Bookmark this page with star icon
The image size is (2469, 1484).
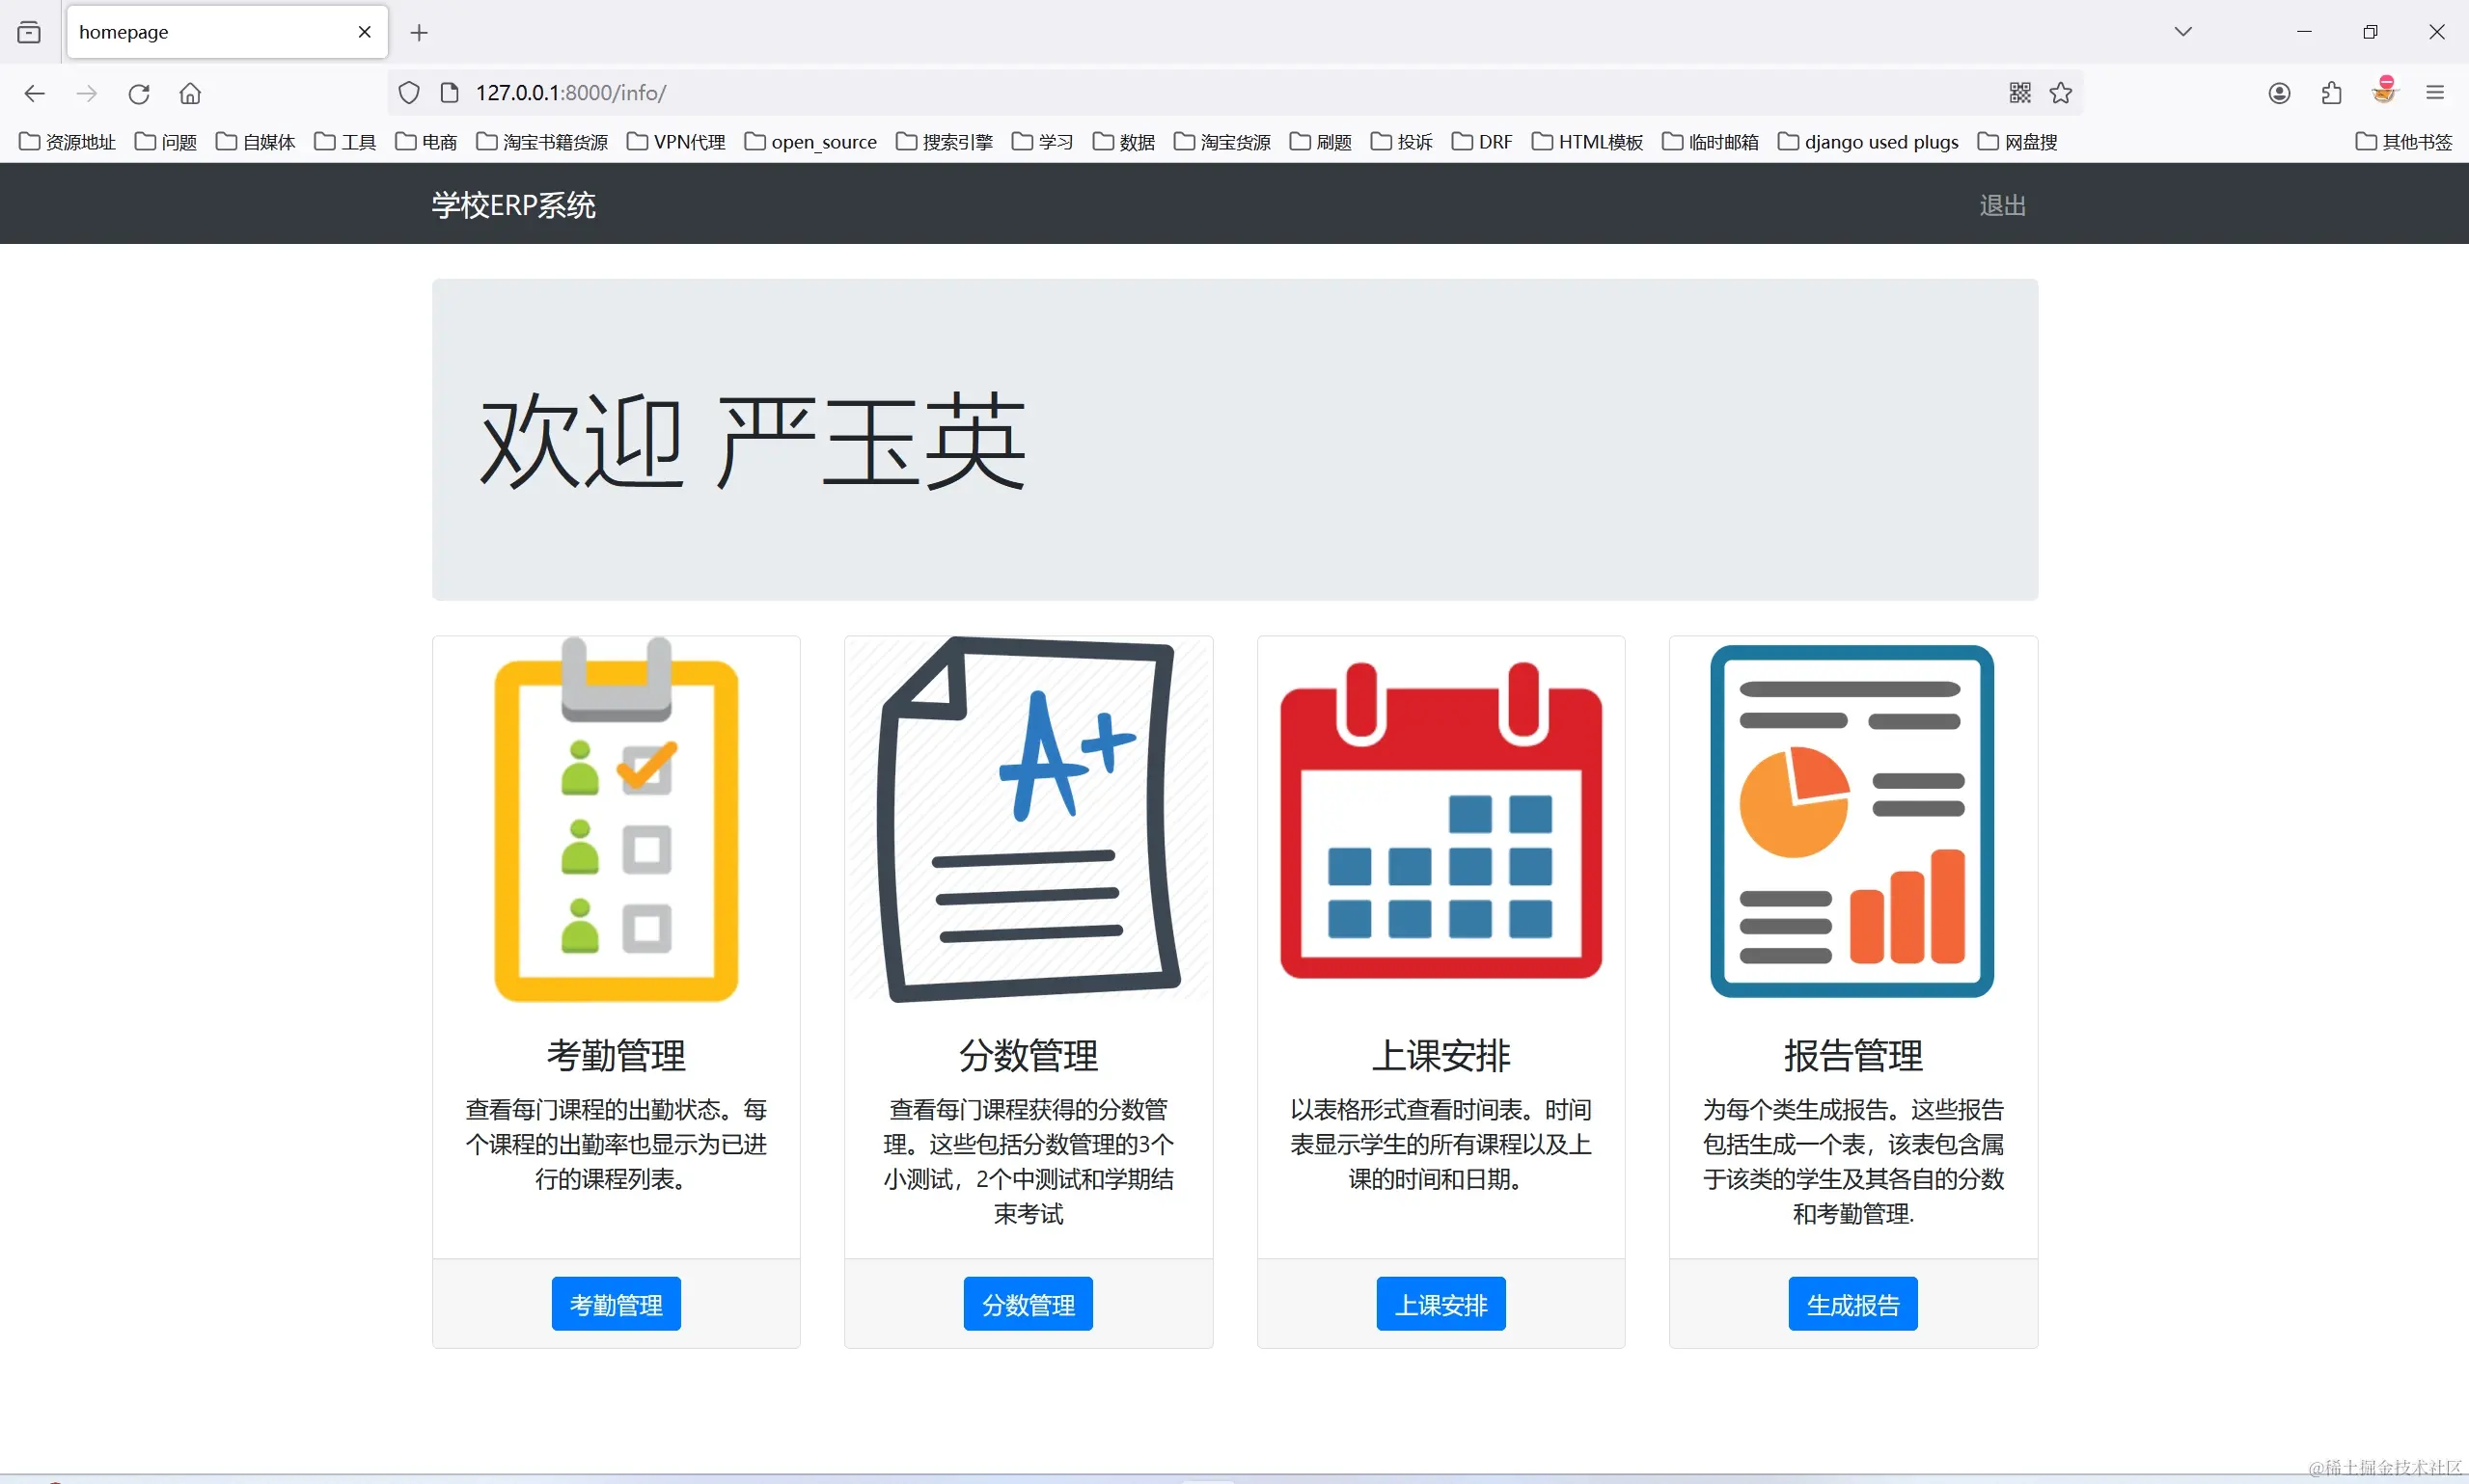click(2060, 93)
